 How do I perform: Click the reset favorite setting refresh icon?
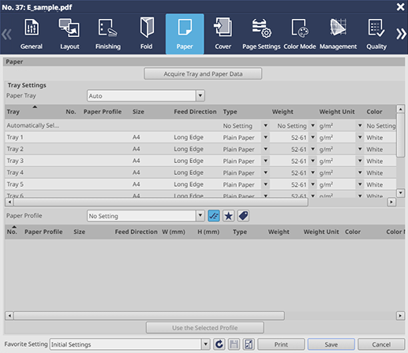[219, 344]
